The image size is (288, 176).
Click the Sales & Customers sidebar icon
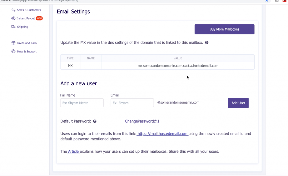point(13,10)
